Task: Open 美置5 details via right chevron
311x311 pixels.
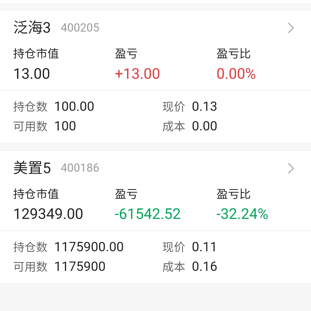Action: tap(291, 169)
